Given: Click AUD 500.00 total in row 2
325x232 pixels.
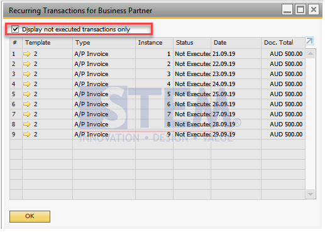Looking at the screenshot, I should pyautogui.click(x=283, y=64).
